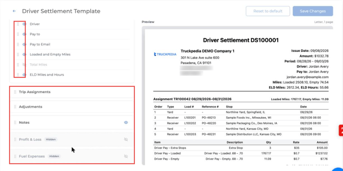
Task: Click Driver Pay - Extra Stops item row
Action: 241,148
